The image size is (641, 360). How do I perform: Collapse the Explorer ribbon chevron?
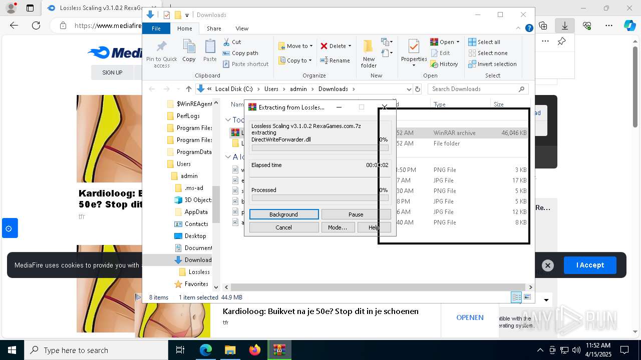click(x=519, y=28)
